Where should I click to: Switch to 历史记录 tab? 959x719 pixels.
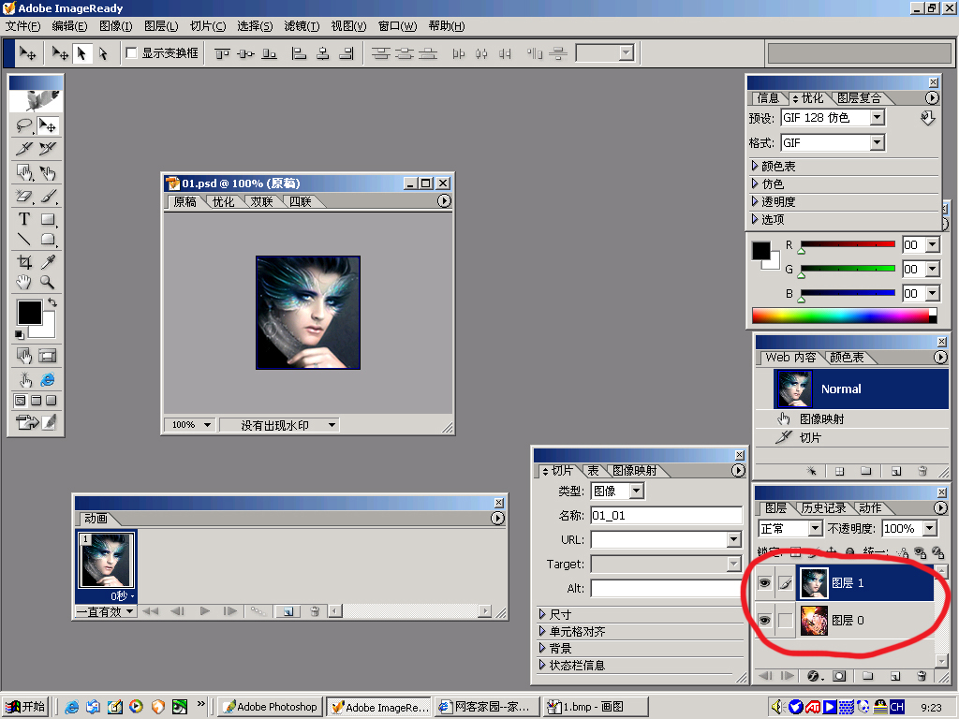pos(823,508)
